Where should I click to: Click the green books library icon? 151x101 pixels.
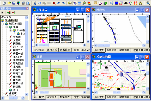[x=105, y=3]
